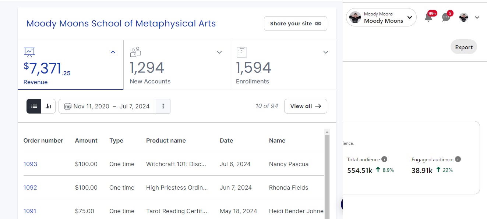The image size is (487, 219).
Task: Select the Enrollments tab
Action: click(283, 65)
